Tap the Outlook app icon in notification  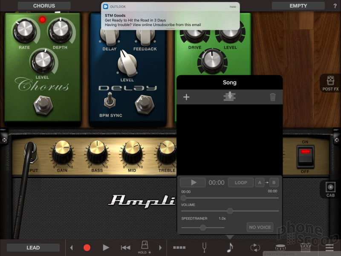point(105,6)
